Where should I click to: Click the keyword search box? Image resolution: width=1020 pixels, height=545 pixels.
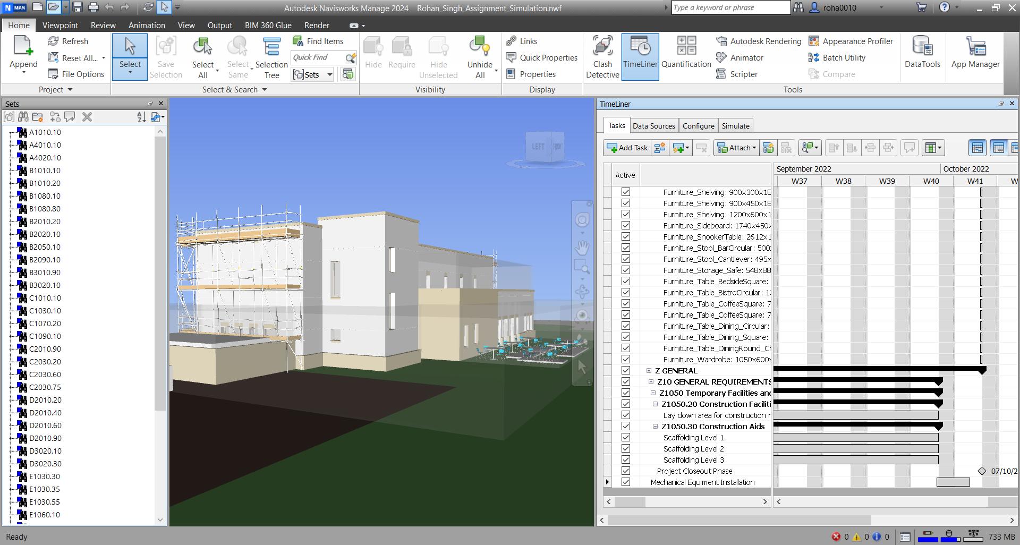730,7
